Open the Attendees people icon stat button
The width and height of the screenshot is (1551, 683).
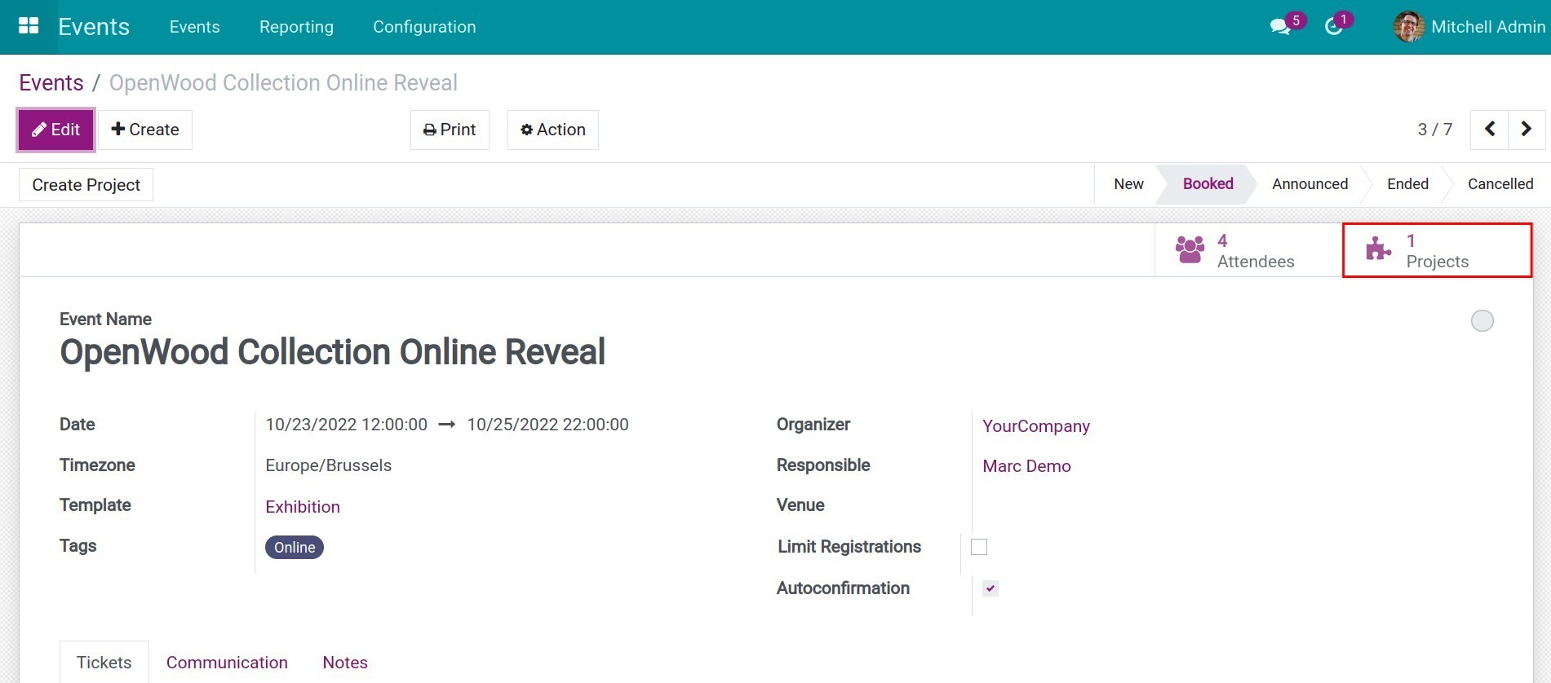point(1190,250)
